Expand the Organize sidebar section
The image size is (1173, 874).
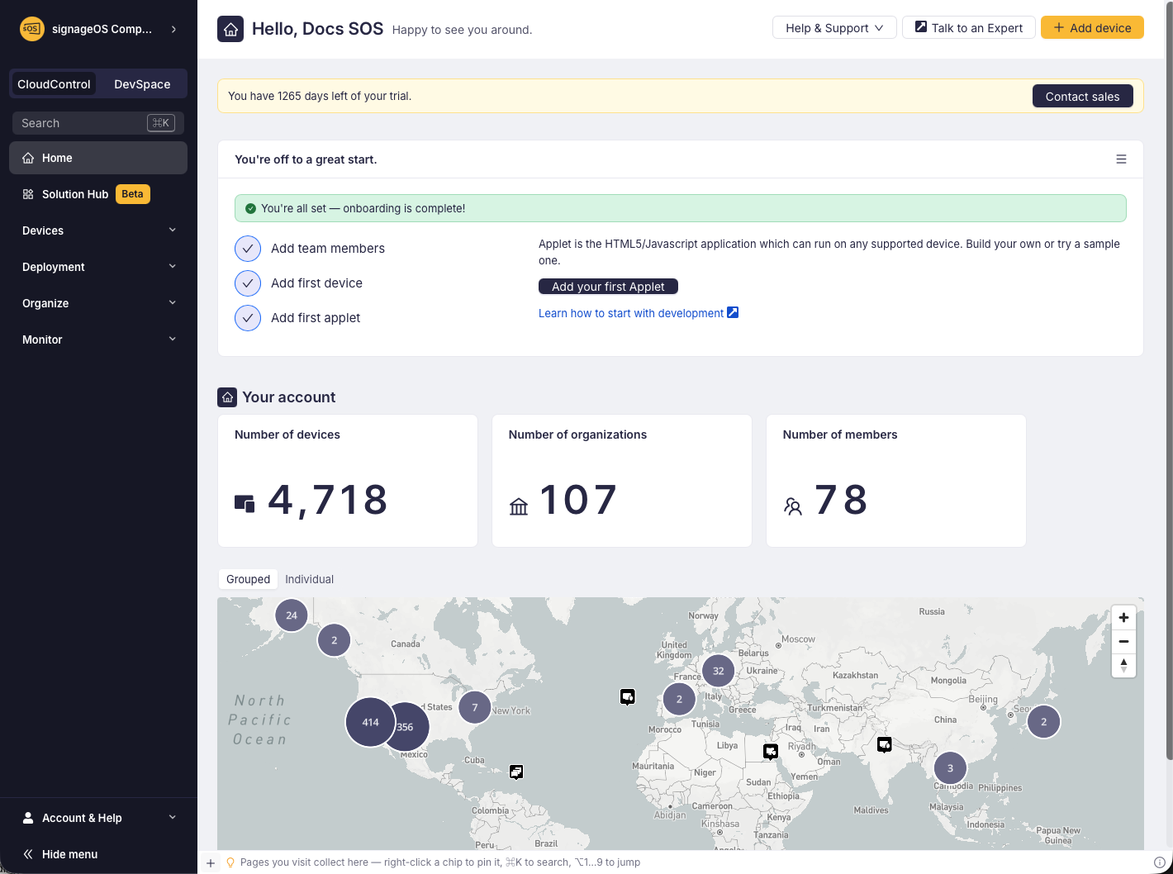coord(98,303)
